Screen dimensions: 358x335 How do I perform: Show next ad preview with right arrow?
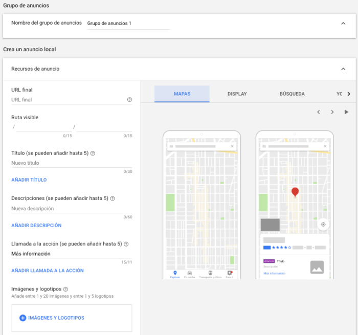[x=332, y=112]
